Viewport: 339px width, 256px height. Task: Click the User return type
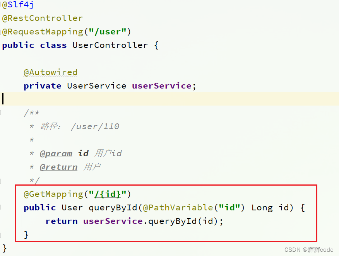pyautogui.click(x=72, y=208)
